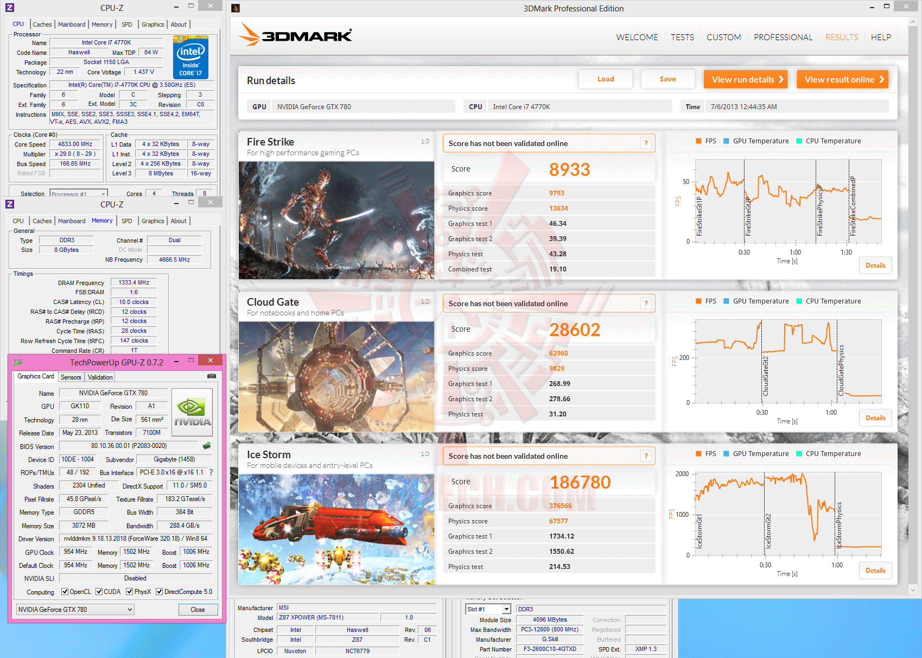Click the CPU Temperature swatch on Ice Storm chart
The image size is (922, 658).
[x=799, y=454]
